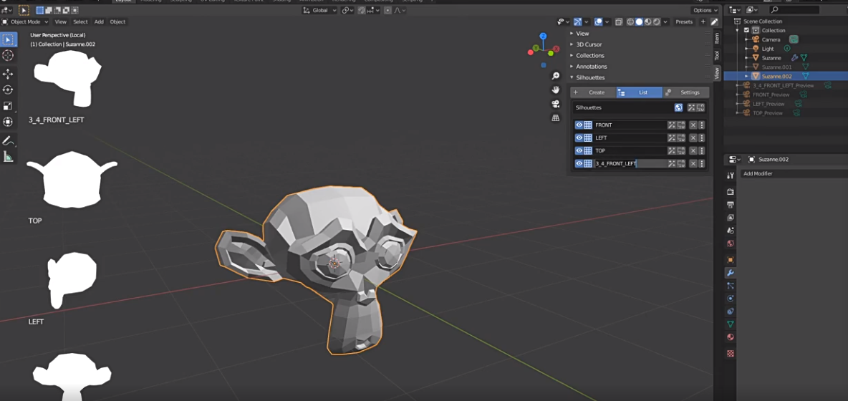Open the Material properties sphere icon
This screenshot has height=401, width=848.
pyautogui.click(x=731, y=337)
